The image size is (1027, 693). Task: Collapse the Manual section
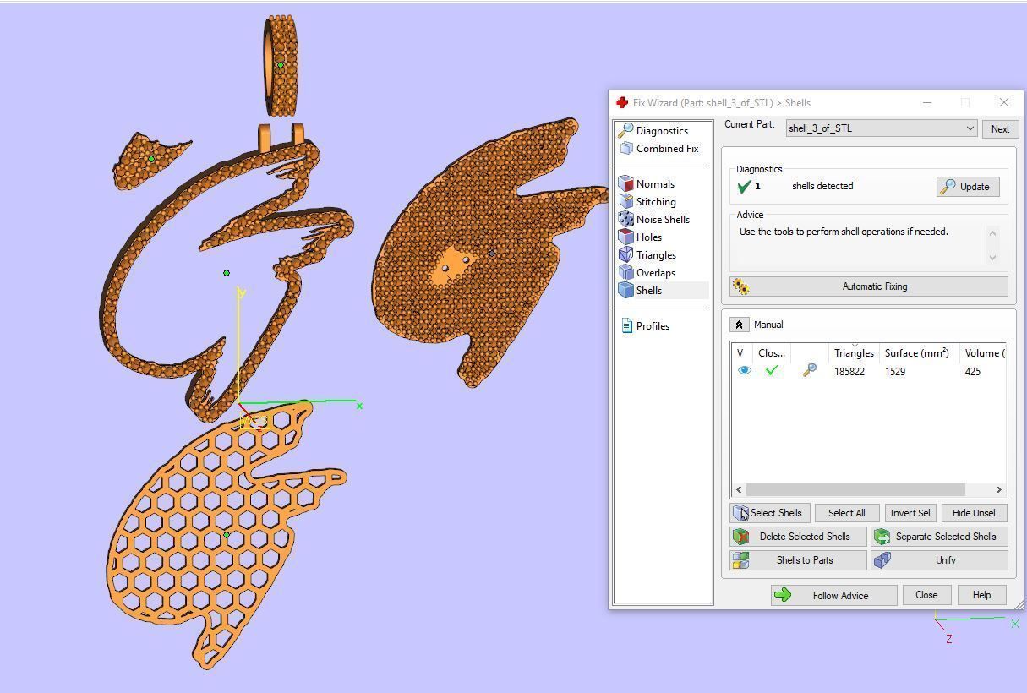739,325
